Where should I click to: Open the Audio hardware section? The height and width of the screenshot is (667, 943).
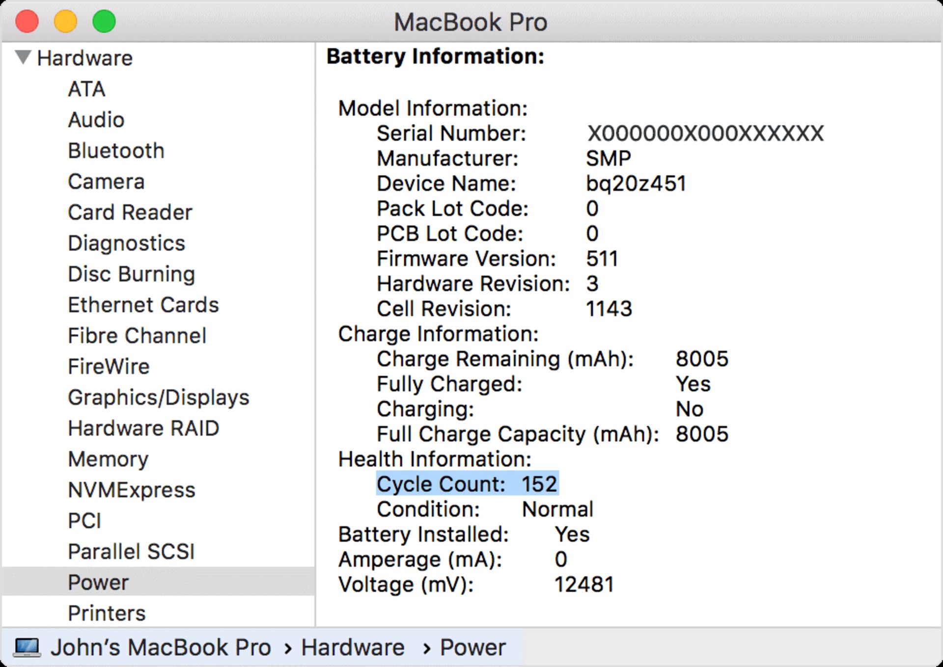pos(96,120)
